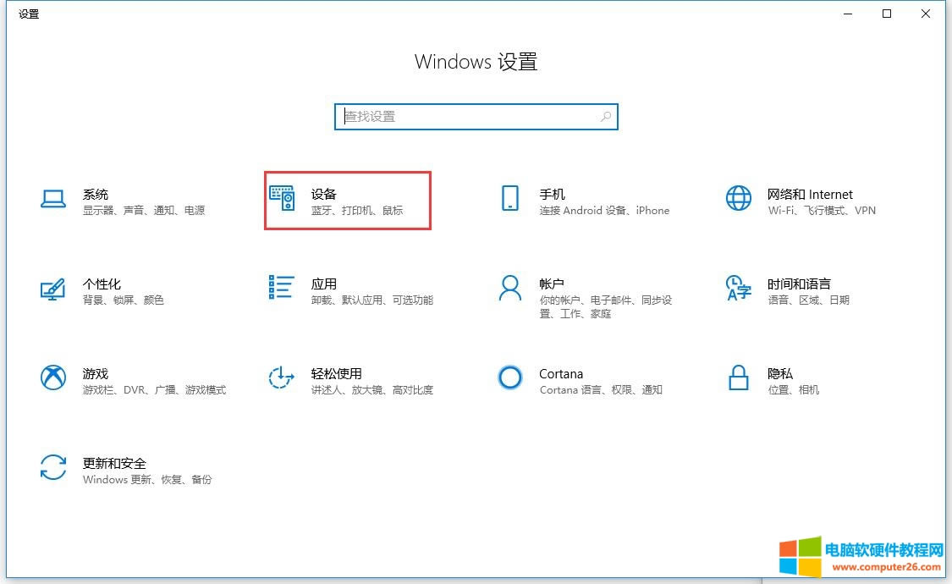
Task: Click the 设置 title bar label
Action: point(28,14)
